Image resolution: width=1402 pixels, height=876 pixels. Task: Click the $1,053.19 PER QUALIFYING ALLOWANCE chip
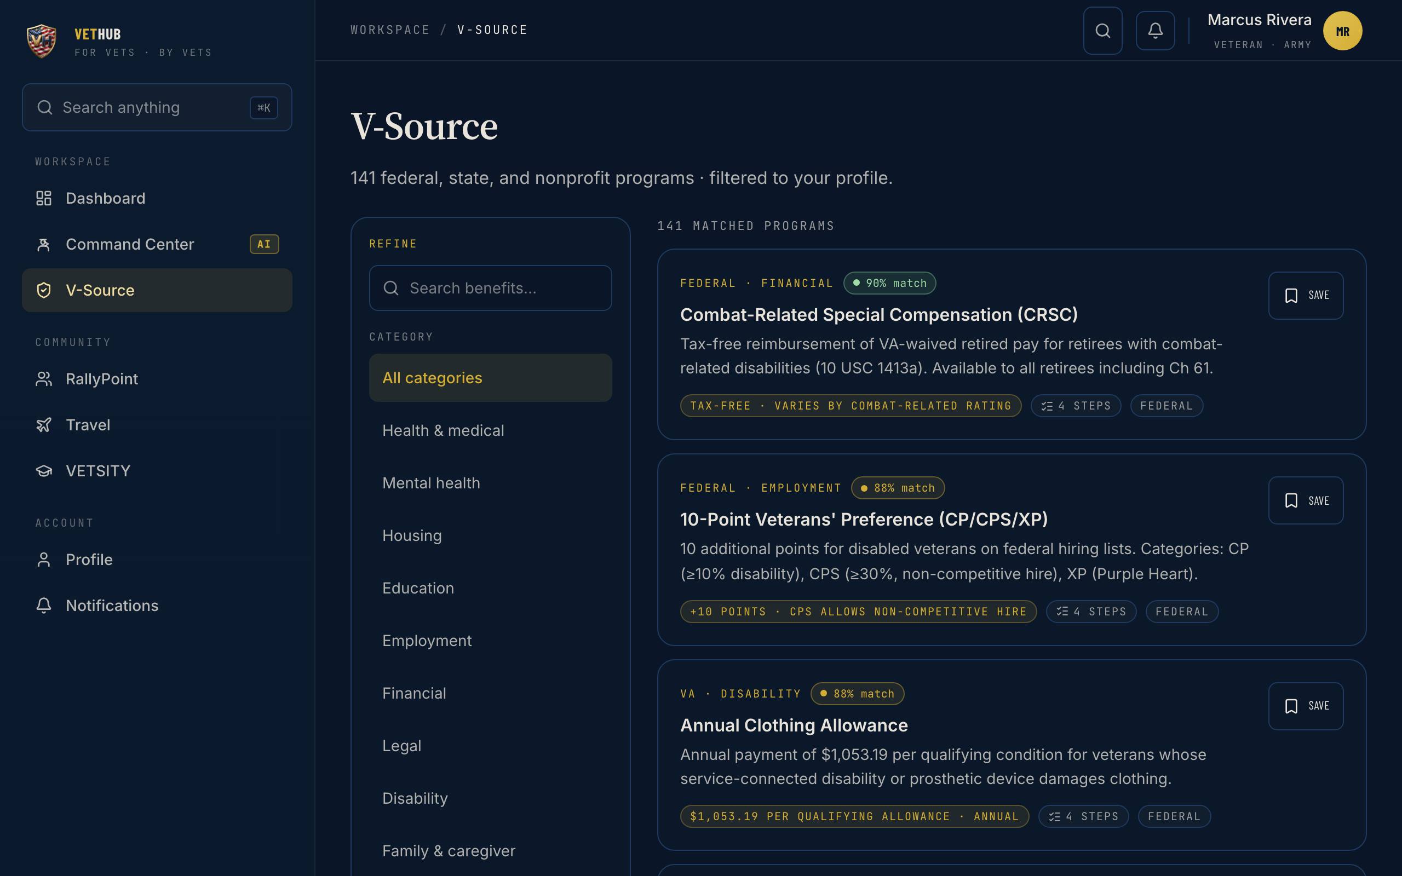tap(854, 816)
